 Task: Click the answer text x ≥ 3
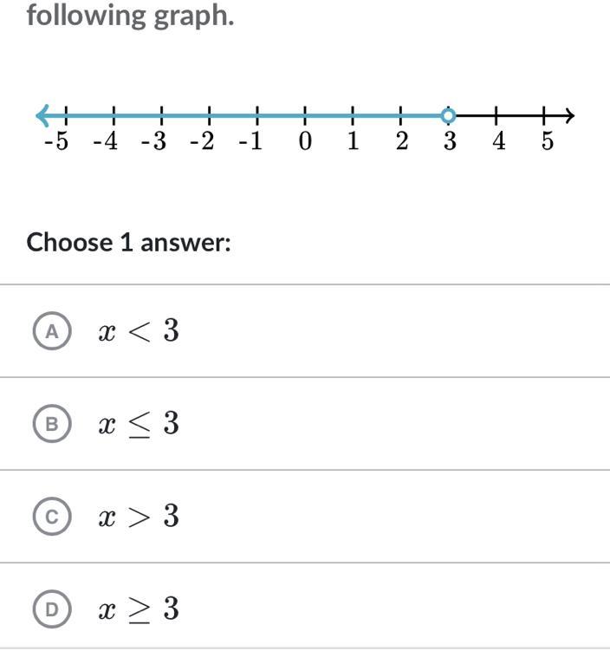tap(139, 609)
